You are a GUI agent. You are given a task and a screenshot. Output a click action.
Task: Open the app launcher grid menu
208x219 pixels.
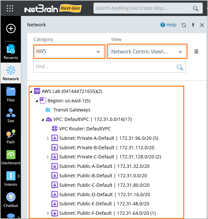(x=10, y=8)
